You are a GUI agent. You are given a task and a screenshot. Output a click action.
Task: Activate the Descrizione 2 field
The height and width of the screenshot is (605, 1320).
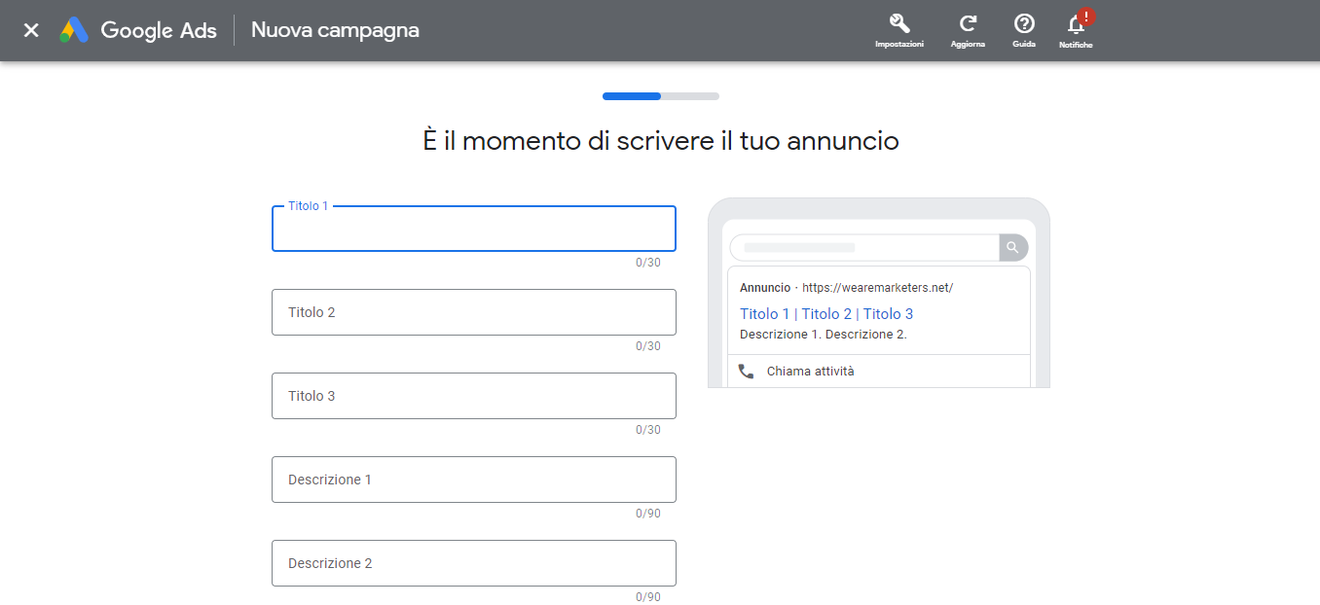[x=473, y=563]
